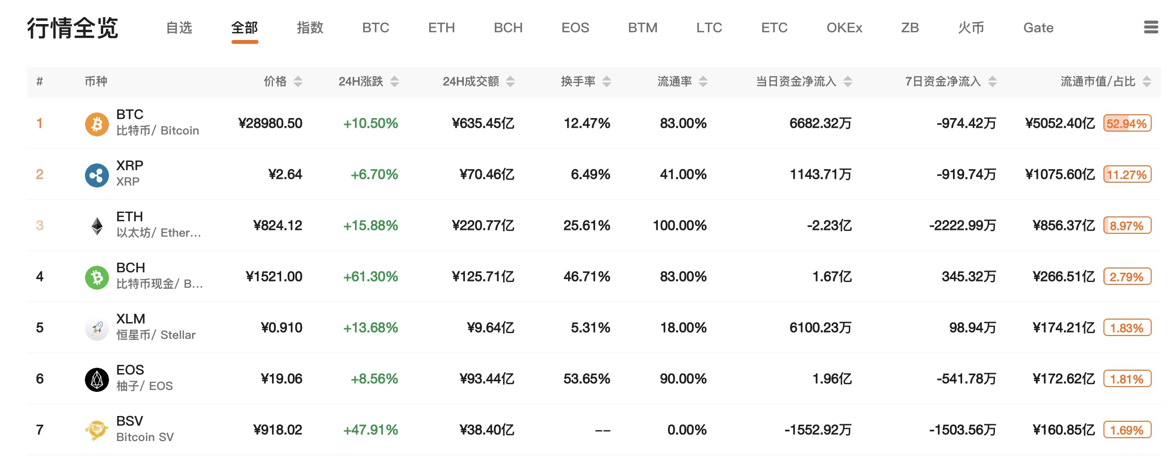Click the Stellar XLM rocket icon

click(97, 328)
